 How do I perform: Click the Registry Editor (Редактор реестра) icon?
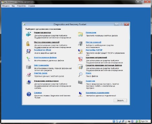point(28,34)
